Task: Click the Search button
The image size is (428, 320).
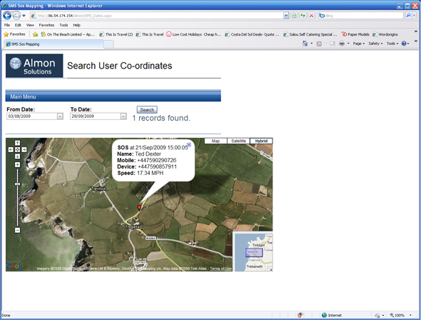Action: pos(147,110)
